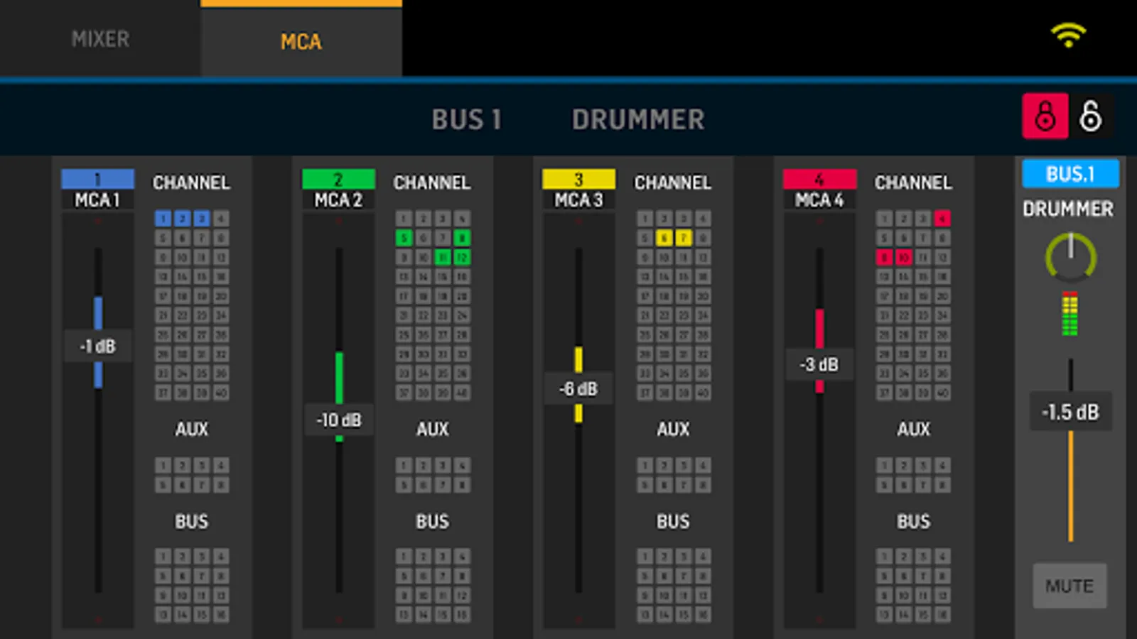Unassign channel 1 from MCA 1

point(163,219)
